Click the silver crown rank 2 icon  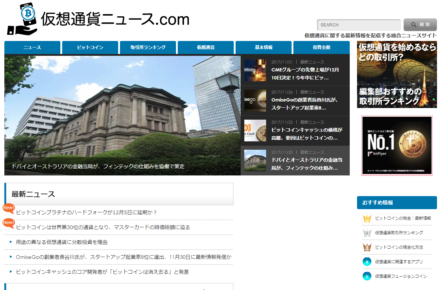(367, 233)
